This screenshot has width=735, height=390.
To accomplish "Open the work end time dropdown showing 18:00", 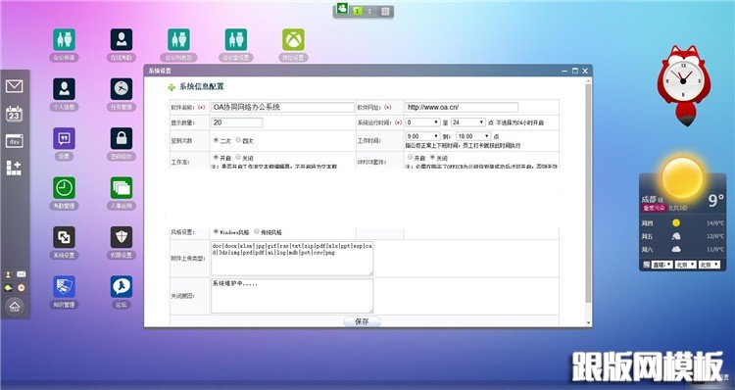I will click(x=473, y=136).
